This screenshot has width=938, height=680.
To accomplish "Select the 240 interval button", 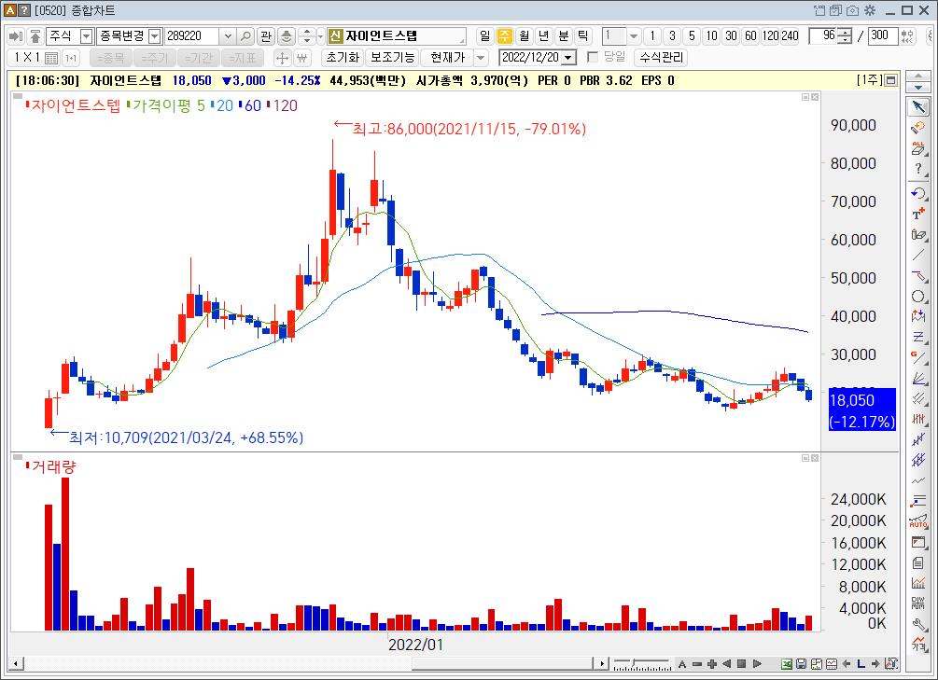I will click(x=790, y=35).
